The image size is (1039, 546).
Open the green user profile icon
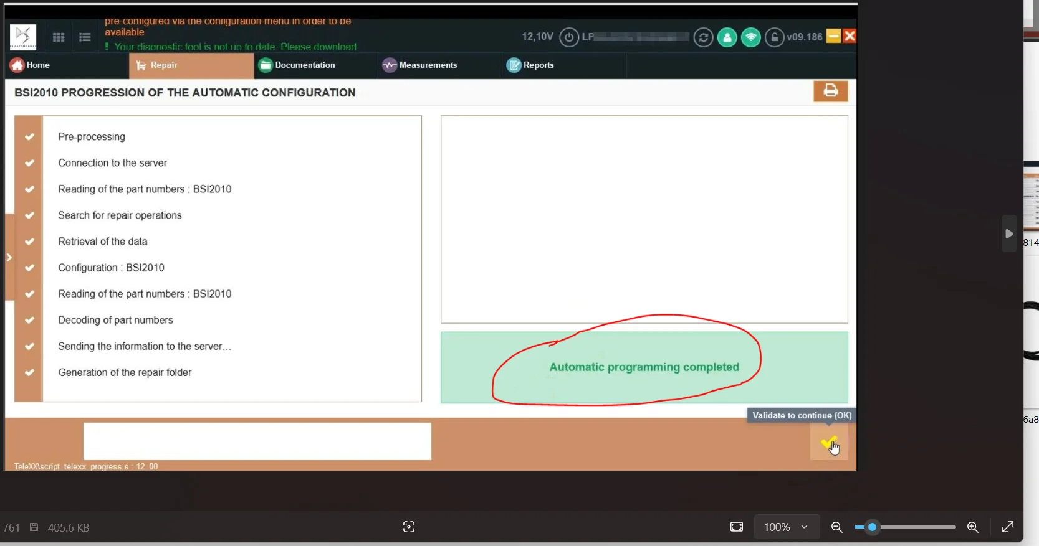(727, 37)
